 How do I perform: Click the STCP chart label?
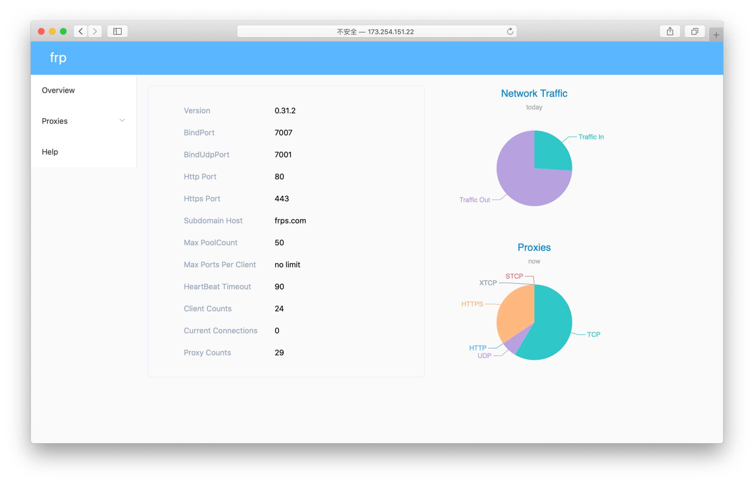point(514,276)
